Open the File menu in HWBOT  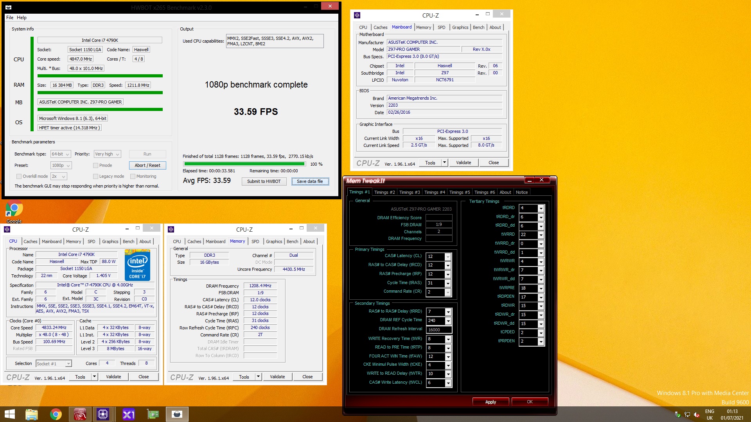(x=10, y=18)
